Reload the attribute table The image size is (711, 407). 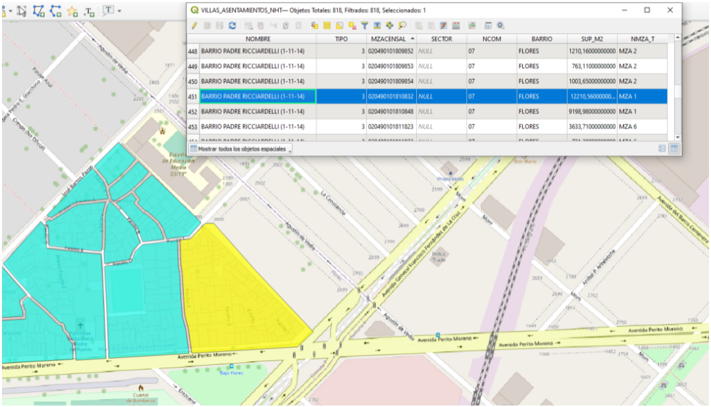tap(232, 26)
